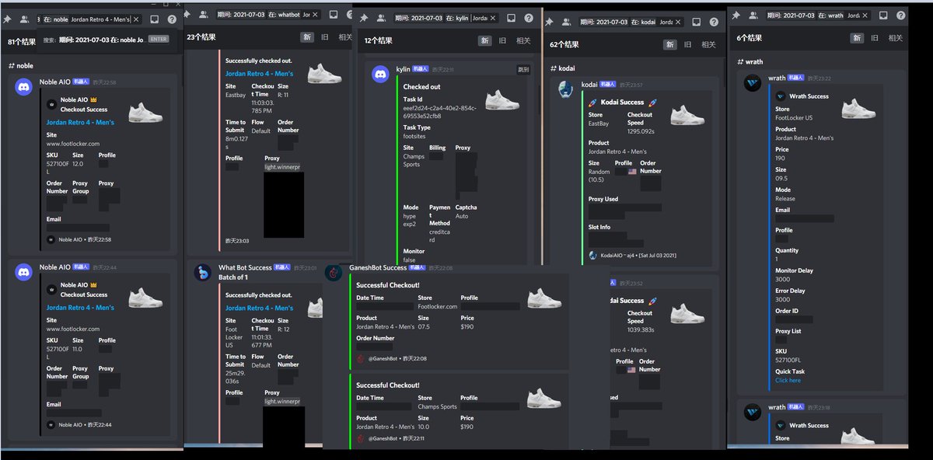Show member list in kodai panel
This screenshot has width=933, height=460.
tap(568, 23)
